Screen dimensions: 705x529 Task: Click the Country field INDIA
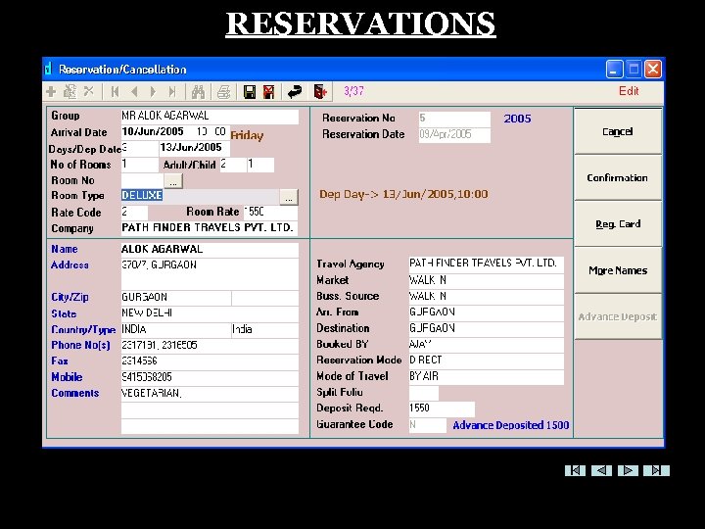[x=176, y=330]
